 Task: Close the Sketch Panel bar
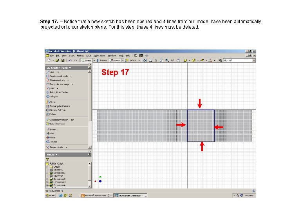(90, 64)
